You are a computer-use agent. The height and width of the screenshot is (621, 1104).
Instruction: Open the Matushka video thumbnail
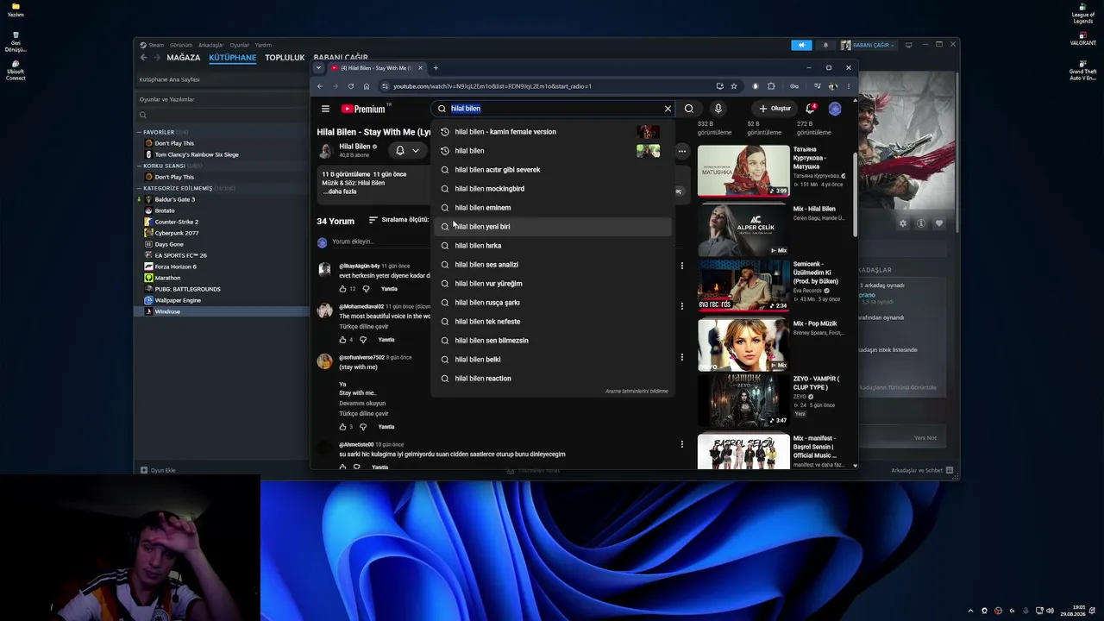[x=743, y=171]
